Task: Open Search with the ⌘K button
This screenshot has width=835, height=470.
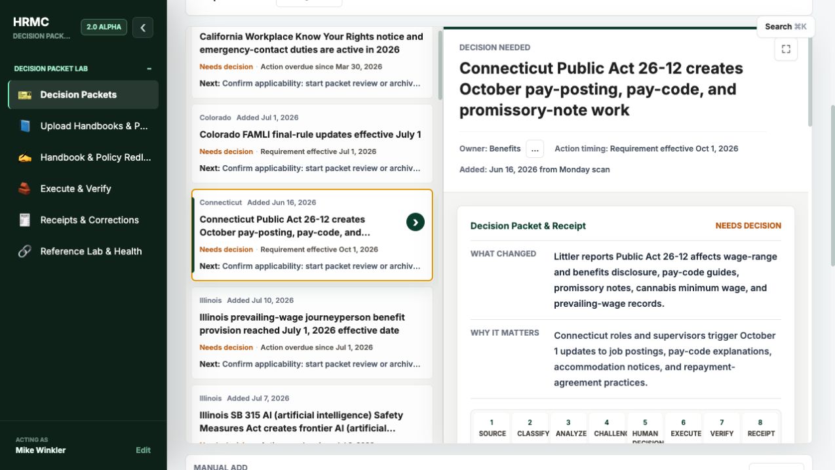Action: (x=786, y=27)
